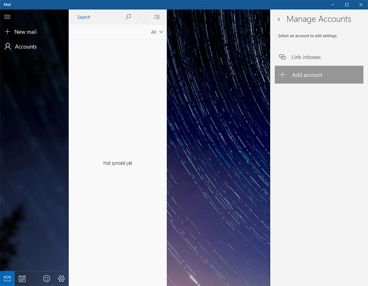Go back using Manage Accounts chevron

click(279, 19)
